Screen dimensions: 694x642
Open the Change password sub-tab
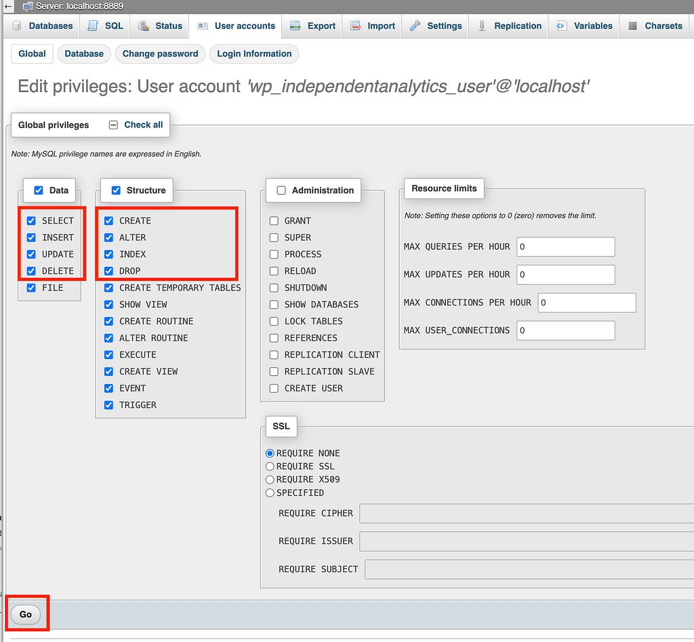[160, 53]
